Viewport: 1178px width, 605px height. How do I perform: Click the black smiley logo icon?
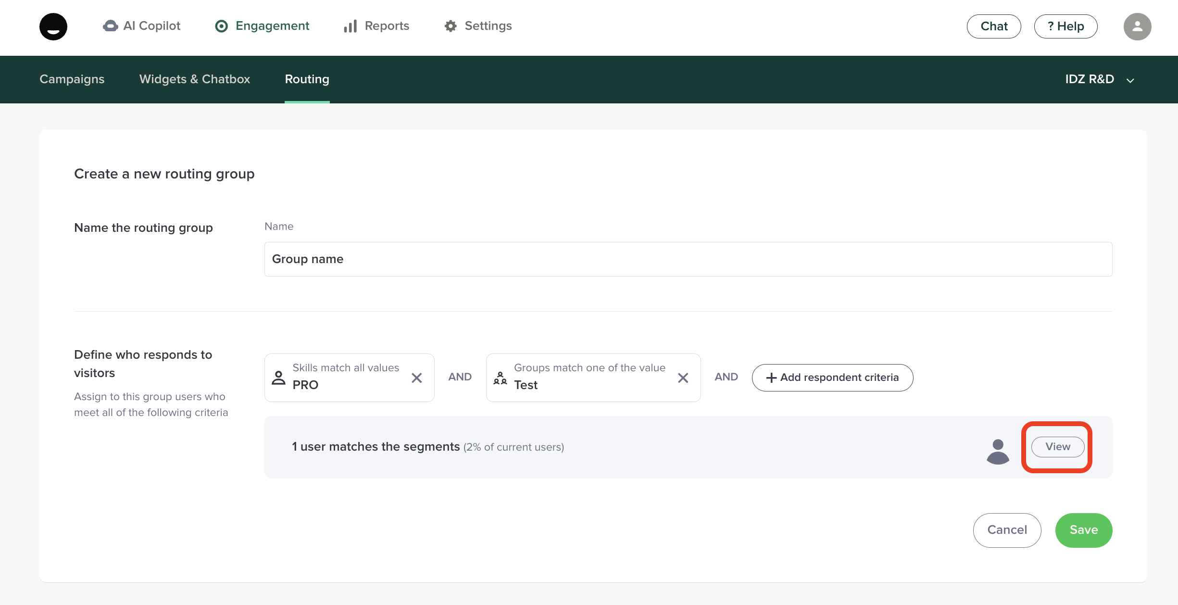(53, 26)
